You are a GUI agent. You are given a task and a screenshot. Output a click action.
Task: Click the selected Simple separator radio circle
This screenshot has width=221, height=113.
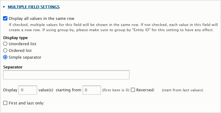point(5,57)
